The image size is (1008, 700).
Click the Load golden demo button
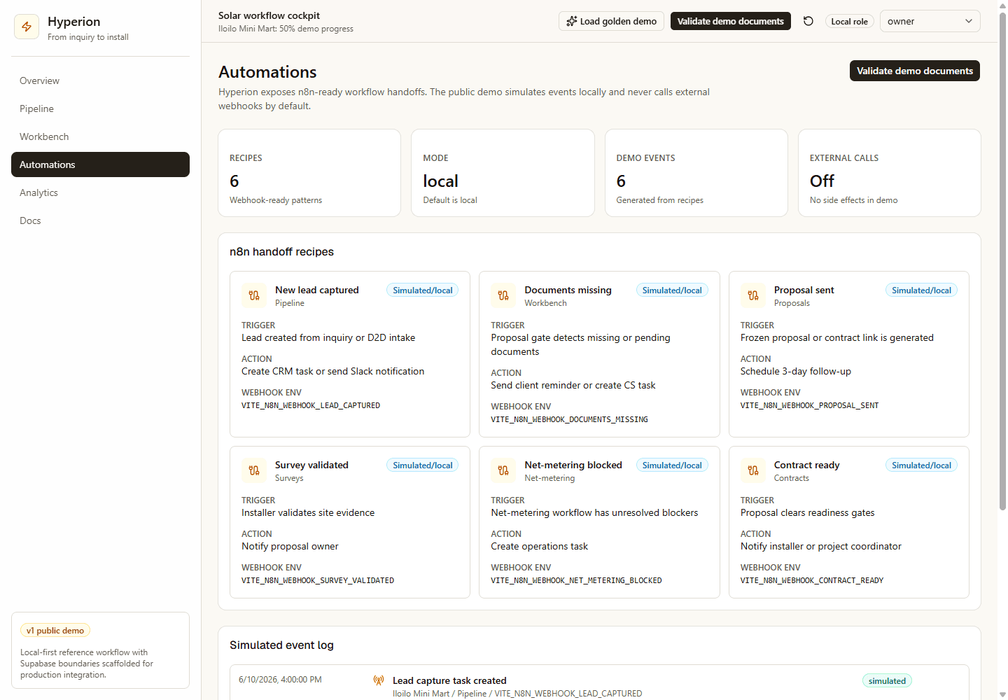point(611,21)
